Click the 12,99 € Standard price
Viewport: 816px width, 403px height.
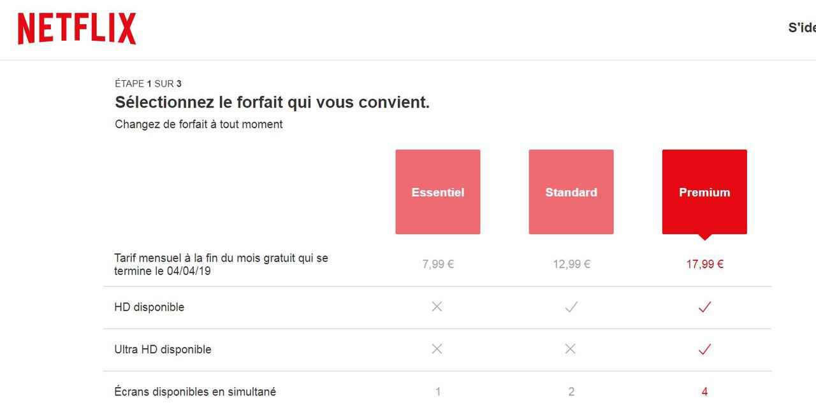point(571,264)
